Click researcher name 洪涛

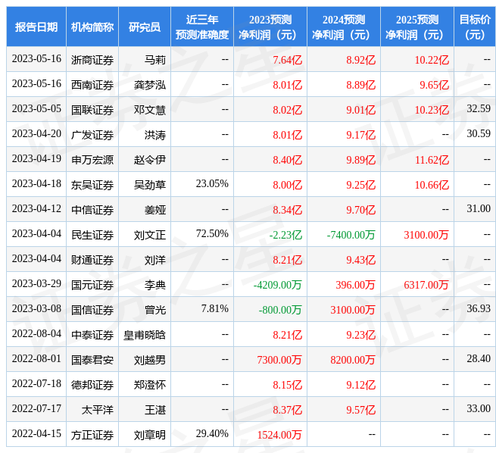[155, 135]
